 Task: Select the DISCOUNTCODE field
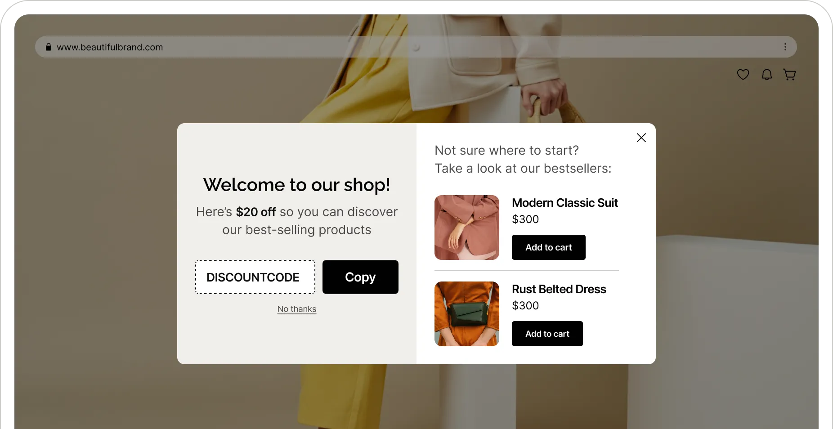(x=255, y=277)
